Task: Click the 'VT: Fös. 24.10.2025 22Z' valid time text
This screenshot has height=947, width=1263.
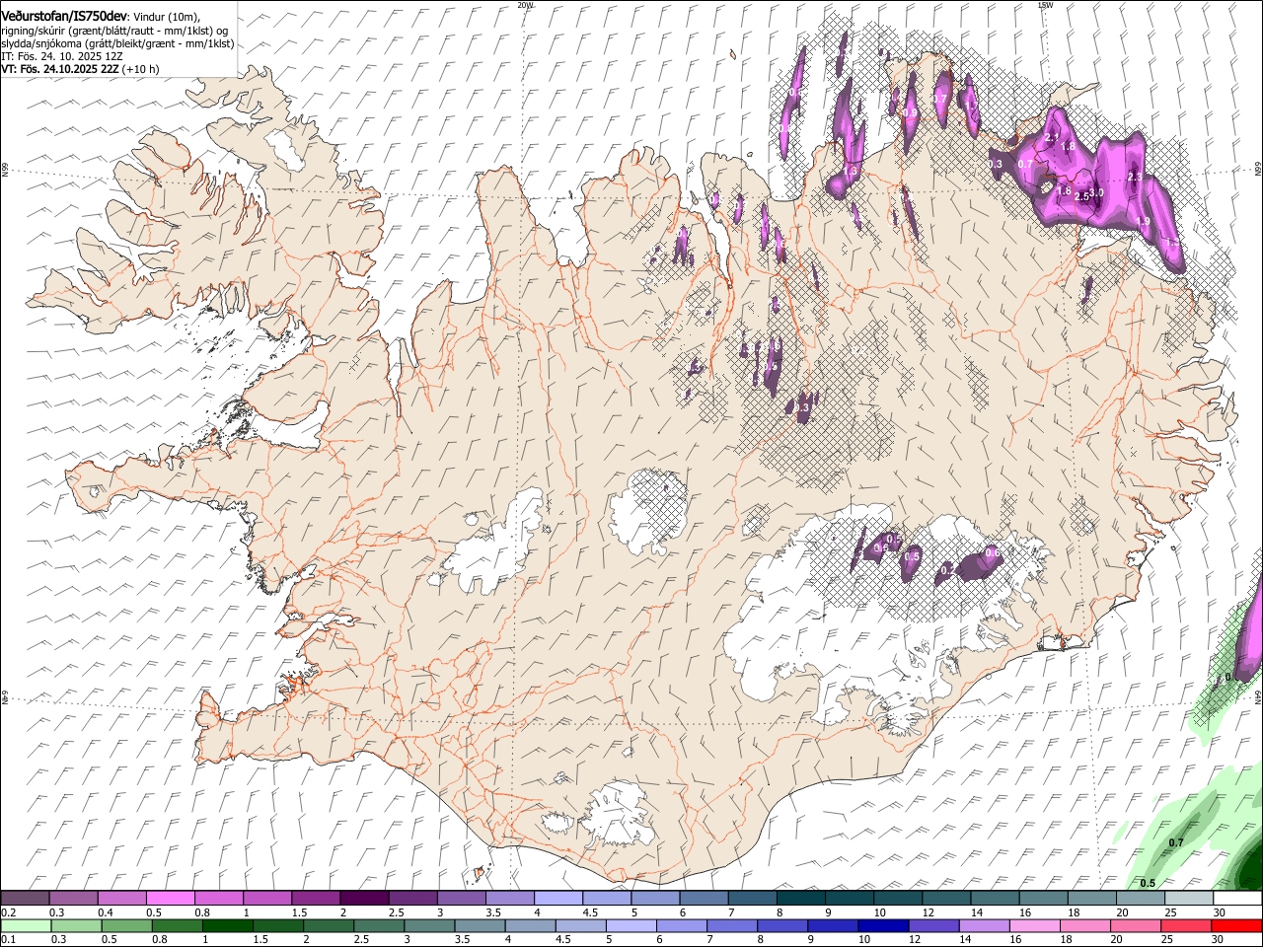Action: pyautogui.click(x=59, y=69)
